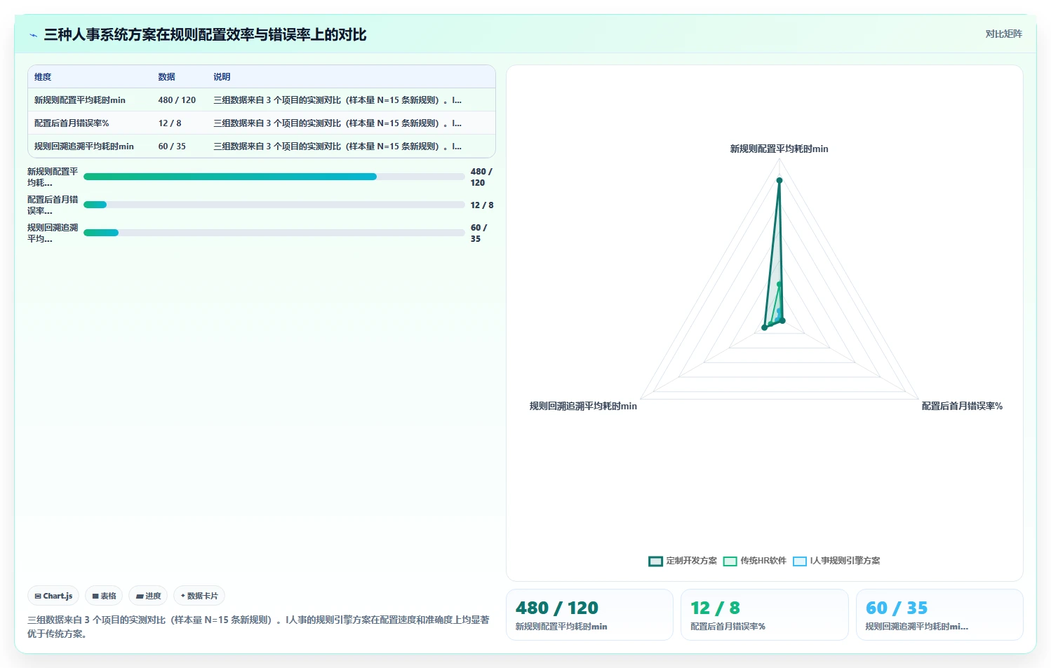Select table cell 规则回溯追溯平均耗时min
The image size is (1051, 668).
coord(84,146)
